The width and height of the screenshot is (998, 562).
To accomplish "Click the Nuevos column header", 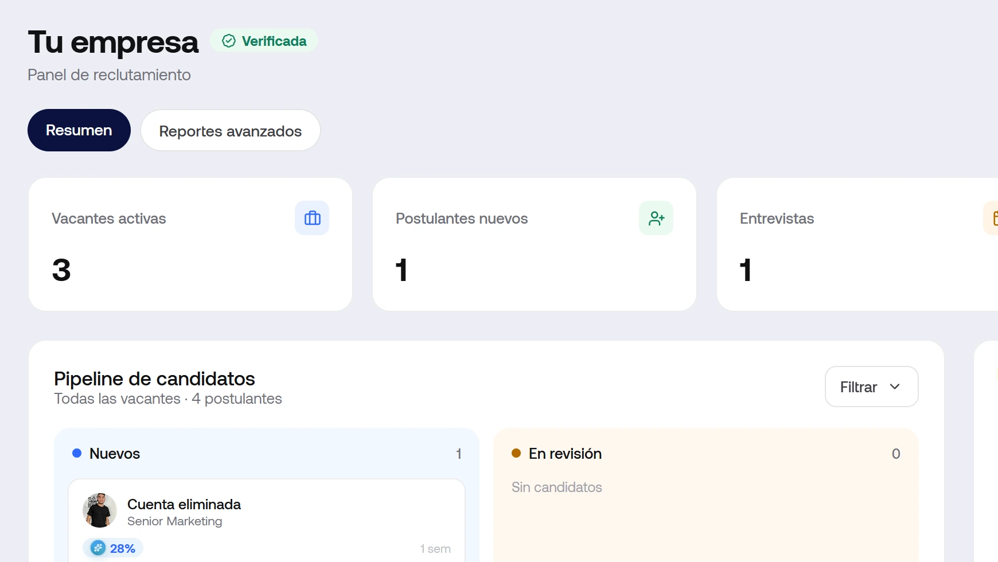I will 267,454.
